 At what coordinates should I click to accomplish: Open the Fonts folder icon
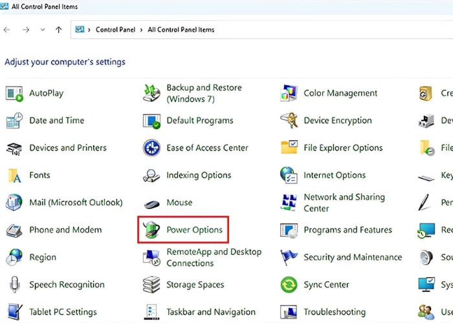click(14, 175)
